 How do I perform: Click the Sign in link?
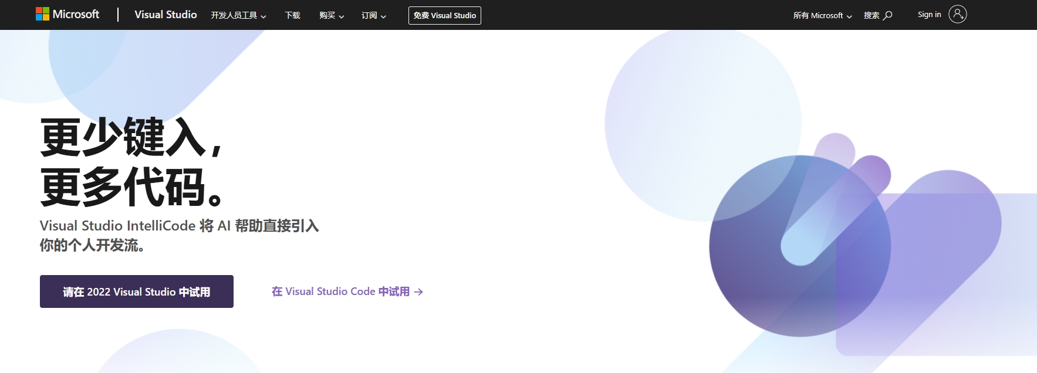click(x=929, y=15)
